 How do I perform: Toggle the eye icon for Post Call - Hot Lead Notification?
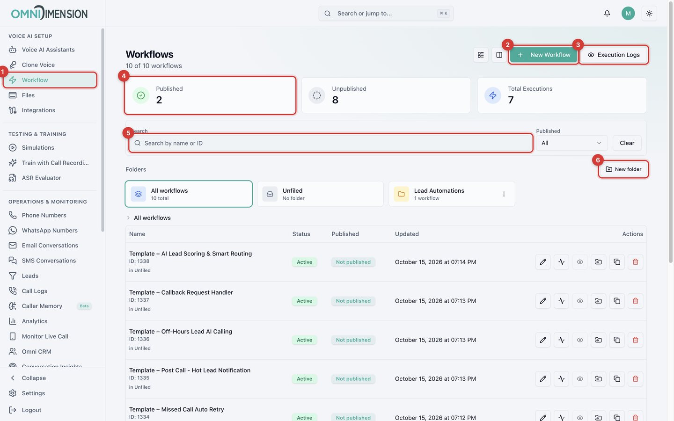[580, 379]
